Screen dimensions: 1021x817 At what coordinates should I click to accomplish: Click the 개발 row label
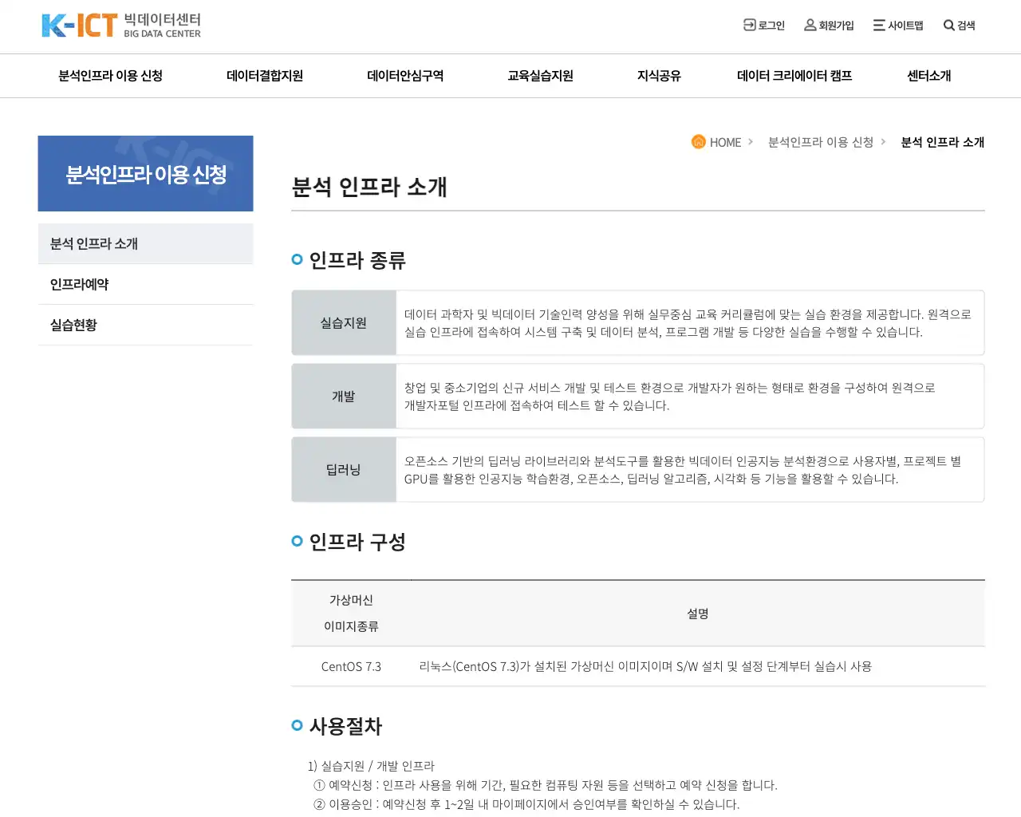(344, 396)
